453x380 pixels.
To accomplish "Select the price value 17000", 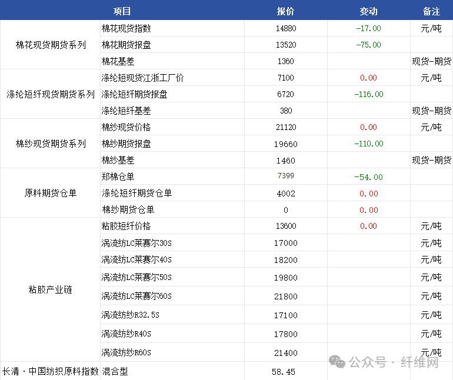I will [x=286, y=243].
